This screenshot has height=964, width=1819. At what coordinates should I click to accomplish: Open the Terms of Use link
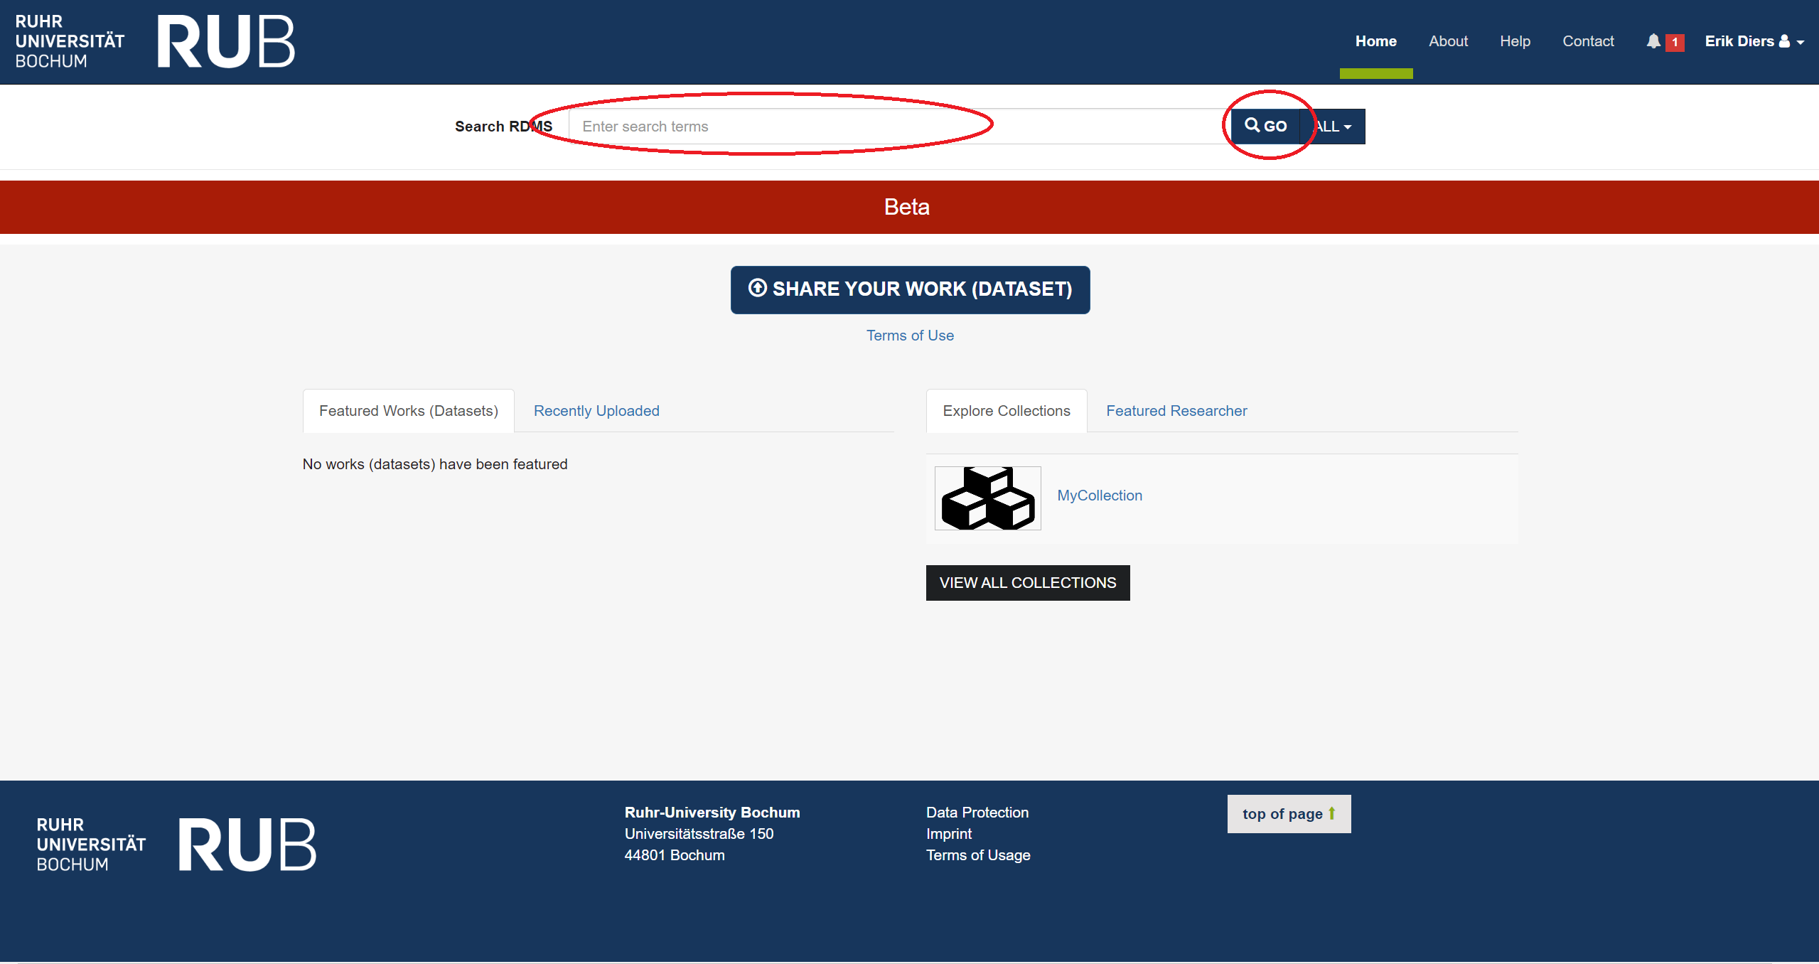pyautogui.click(x=910, y=336)
